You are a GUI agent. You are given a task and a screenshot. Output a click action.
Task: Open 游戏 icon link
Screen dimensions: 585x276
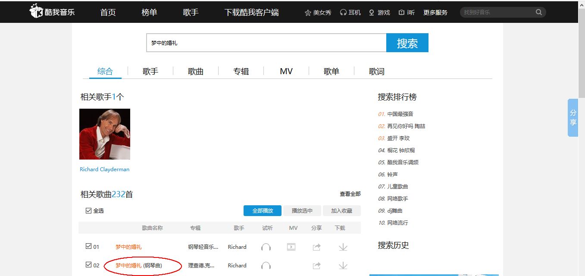pyautogui.click(x=379, y=13)
